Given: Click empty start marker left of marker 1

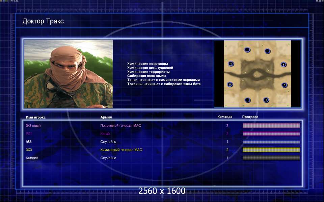Looking at the screenshot, I should coord(247,100).
